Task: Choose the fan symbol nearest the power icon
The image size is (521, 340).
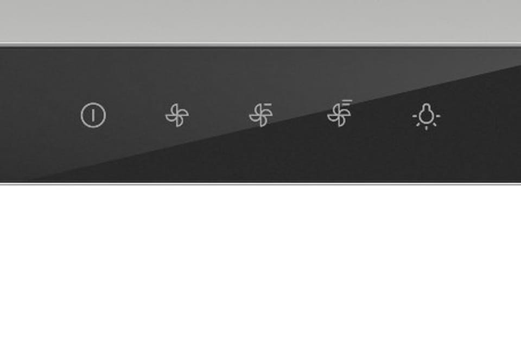Action: pos(177,115)
